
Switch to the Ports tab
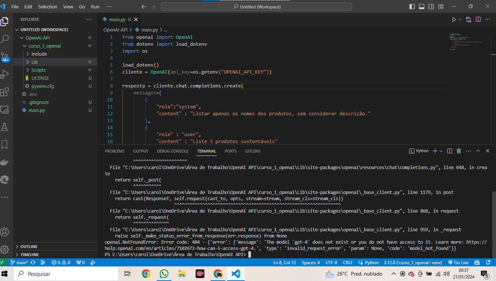coord(231,151)
